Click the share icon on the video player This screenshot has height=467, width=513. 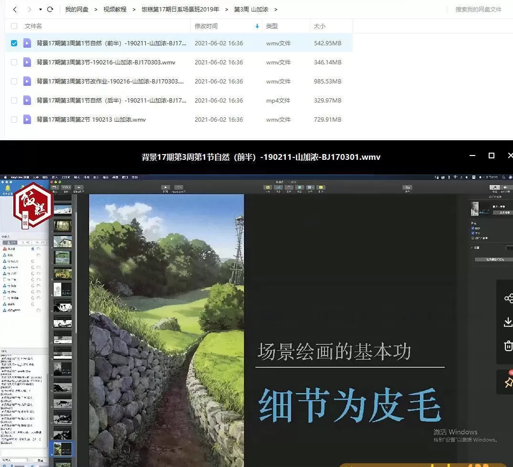(508, 298)
